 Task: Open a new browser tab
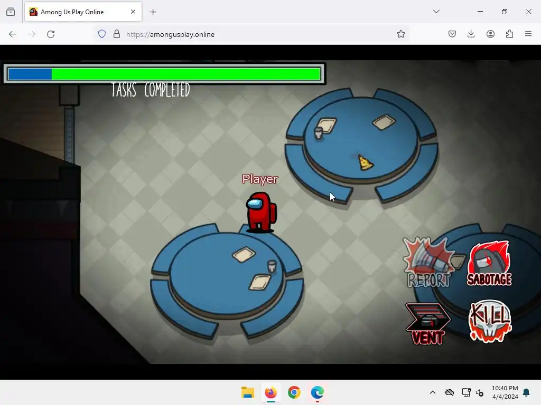[x=153, y=12]
